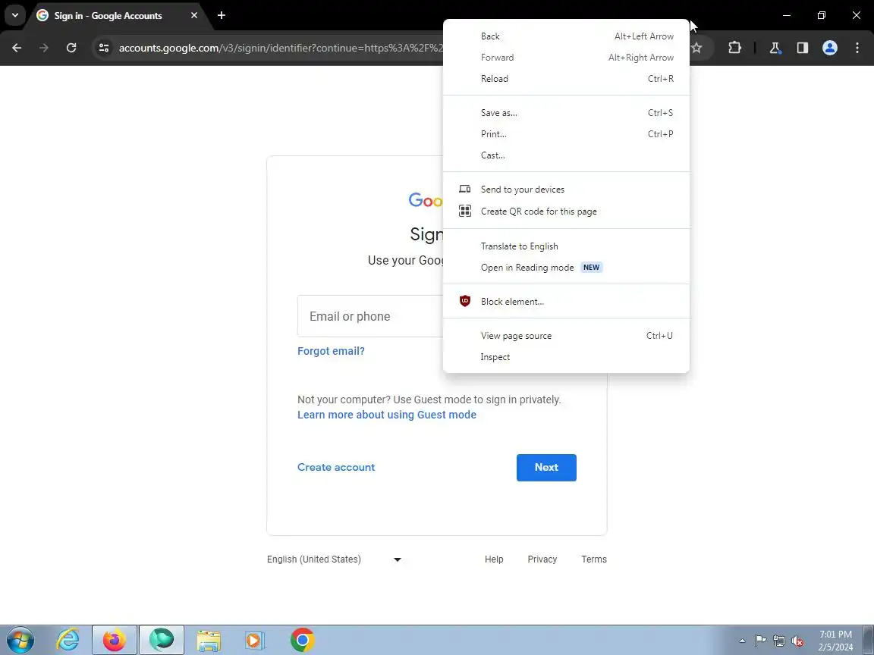Toggle the side panel icon
This screenshot has width=874, height=655.
tap(802, 48)
